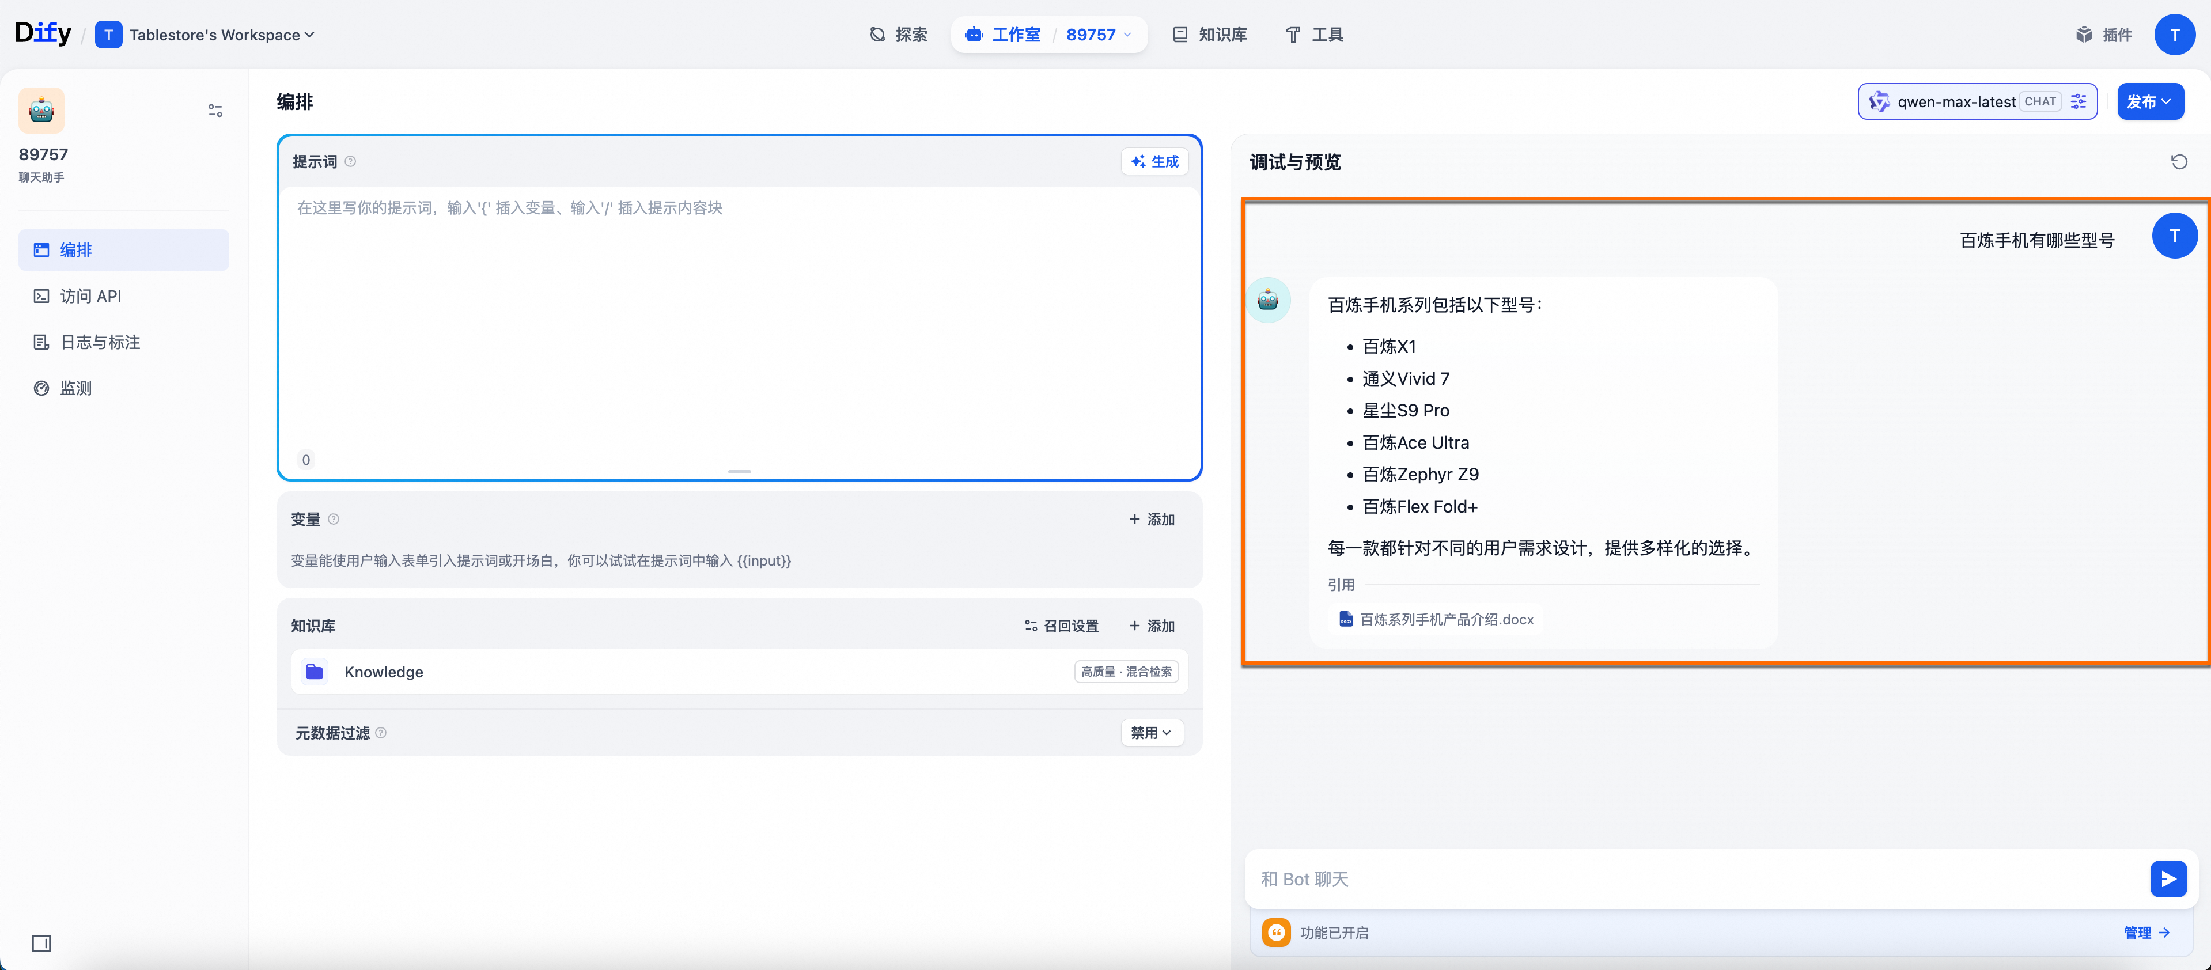Click the 高质量 · 混合检索 badge

1126,672
